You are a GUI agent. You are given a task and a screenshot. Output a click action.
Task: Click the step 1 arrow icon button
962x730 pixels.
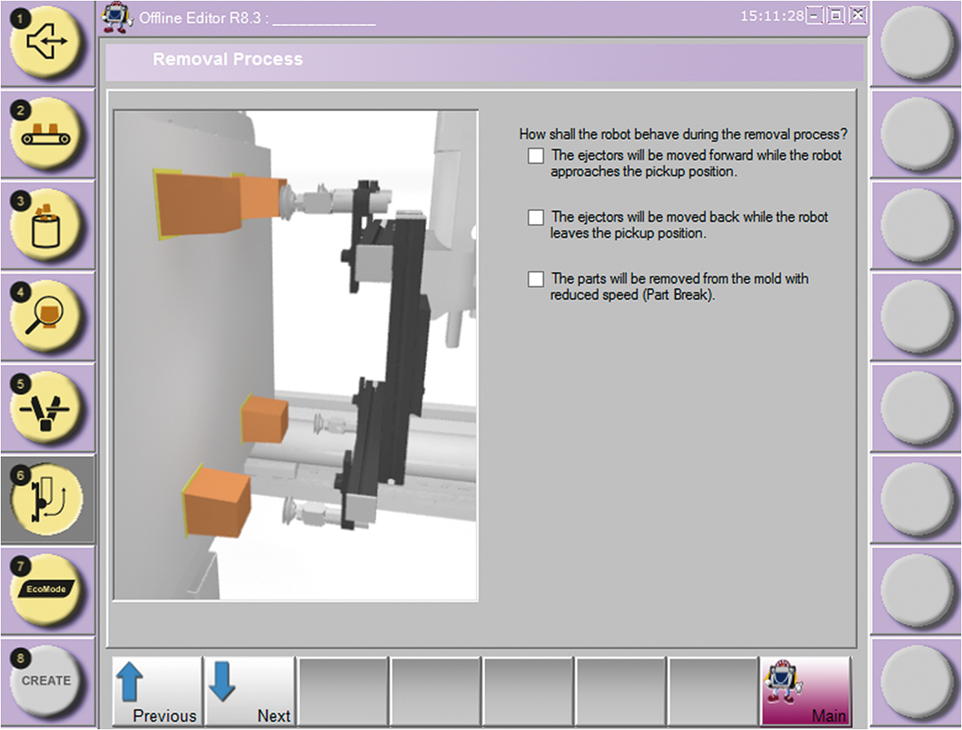click(x=47, y=42)
